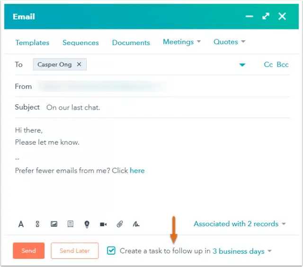Insert an image using the picture icon
The height and width of the screenshot is (267, 303).
54,224
